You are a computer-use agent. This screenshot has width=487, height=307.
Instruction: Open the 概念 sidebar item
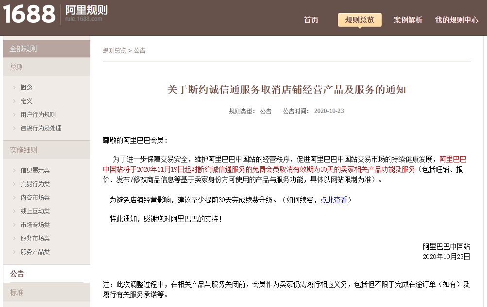coord(26,87)
